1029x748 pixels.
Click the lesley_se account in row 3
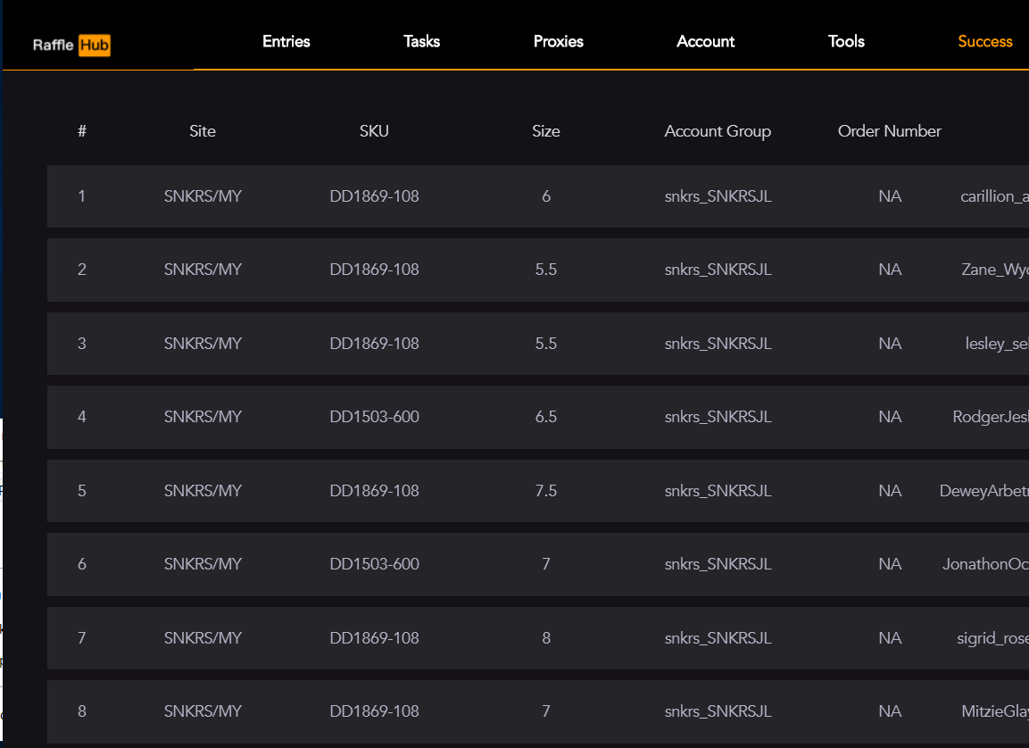click(997, 344)
